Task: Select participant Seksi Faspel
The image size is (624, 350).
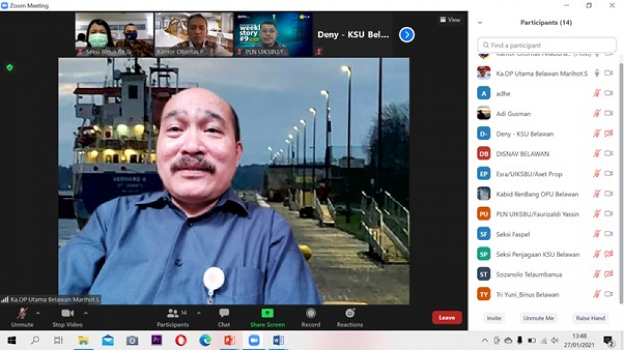Action: pyautogui.click(x=547, y=234)
